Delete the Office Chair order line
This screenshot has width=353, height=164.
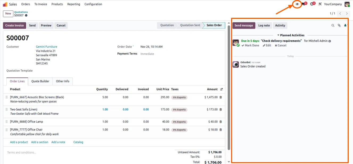220,130
